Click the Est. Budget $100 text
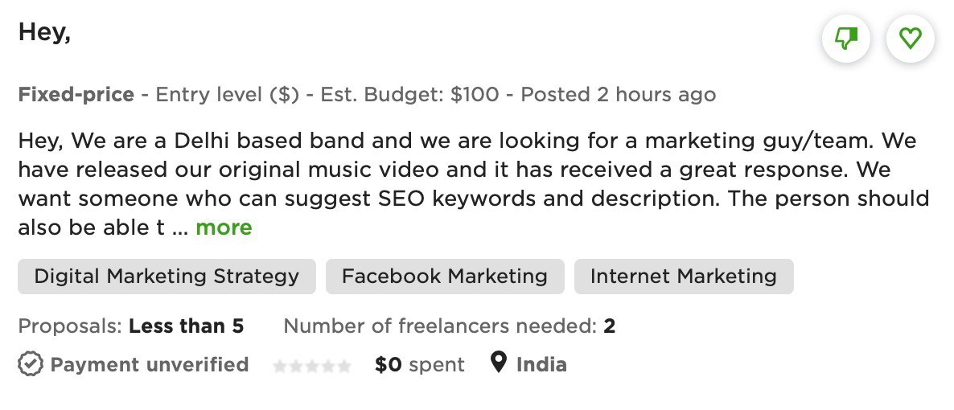This screenshot has height=410, width=954. tap(409, 95)
